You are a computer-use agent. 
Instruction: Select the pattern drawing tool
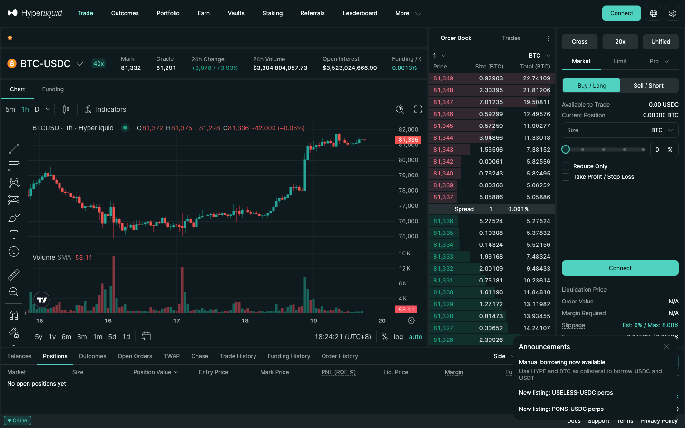point(14,183)
